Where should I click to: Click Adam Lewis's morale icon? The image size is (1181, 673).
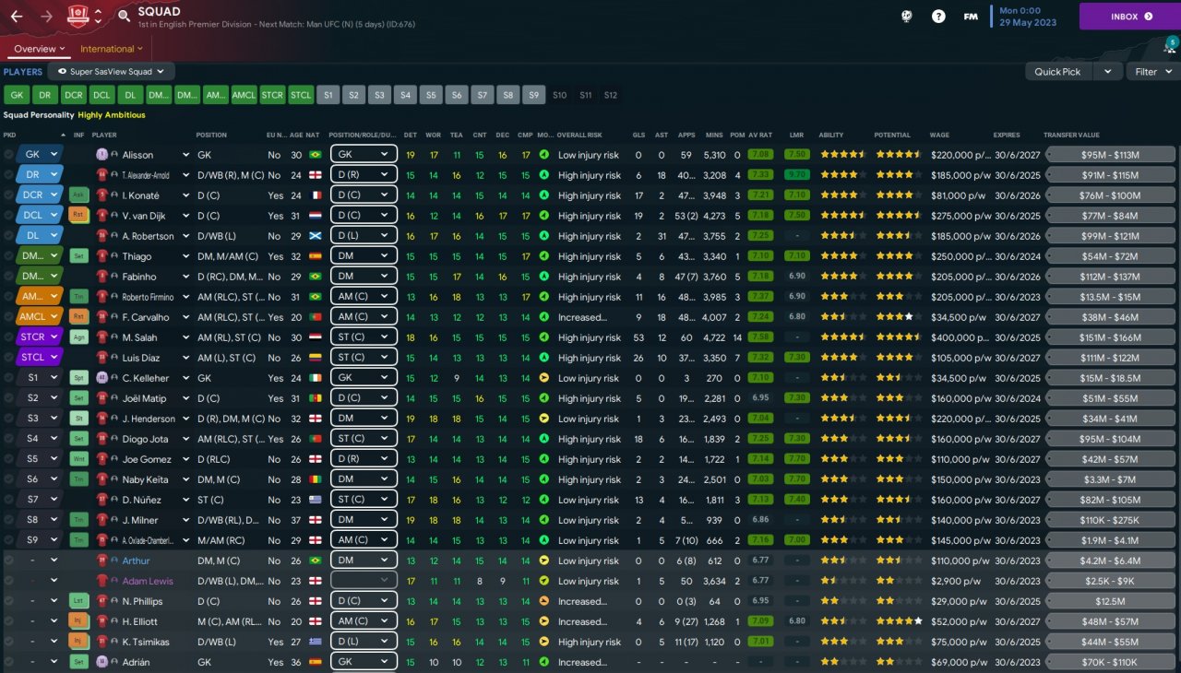(x=544, y=581)
